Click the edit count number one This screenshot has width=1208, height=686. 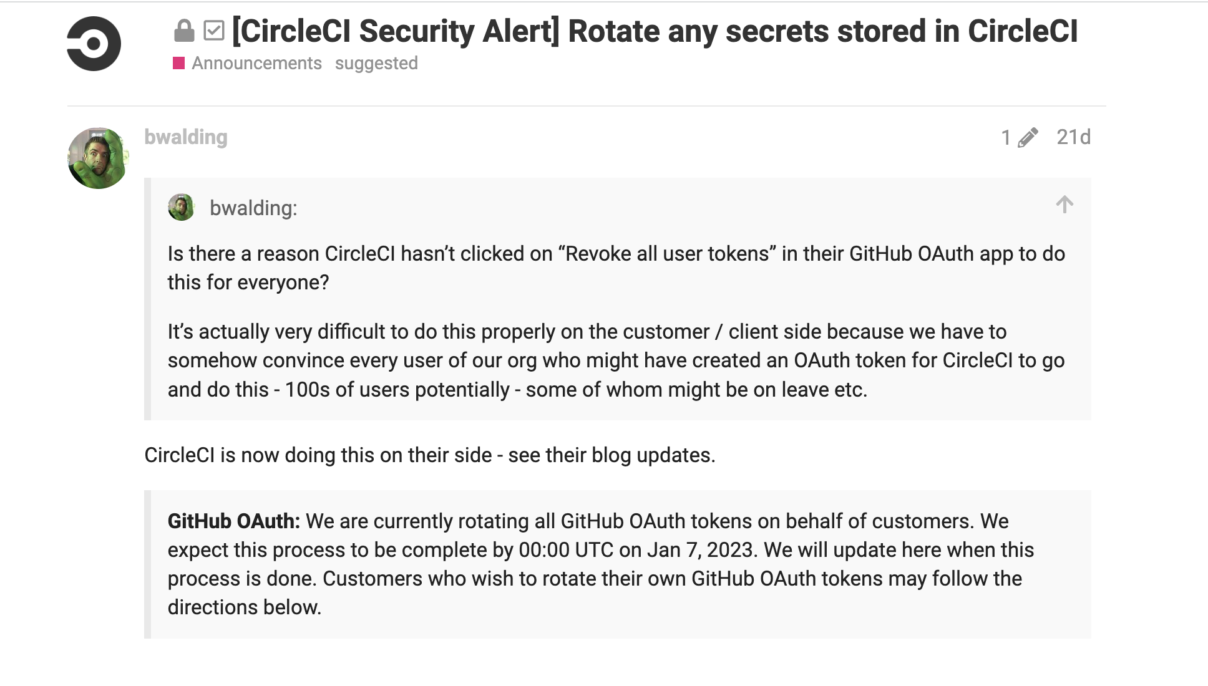1005,137
